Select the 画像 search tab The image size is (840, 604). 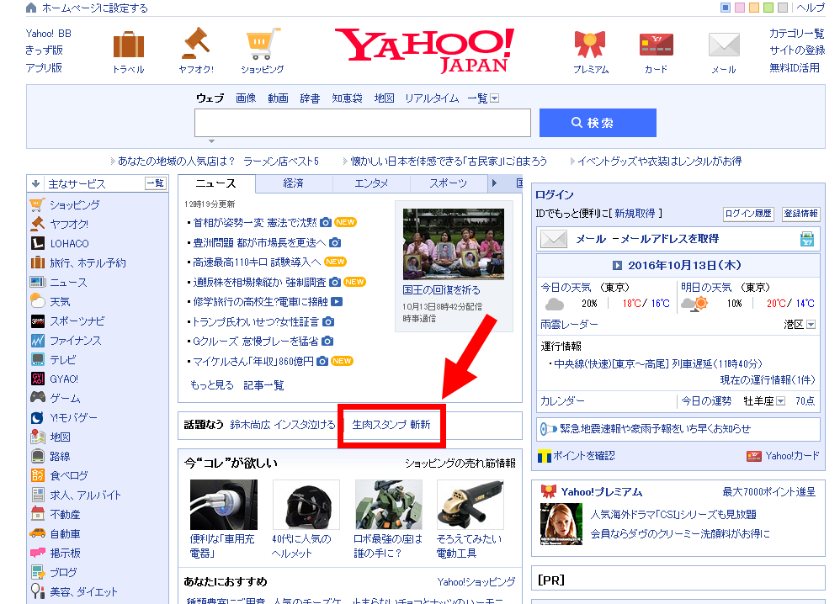pyautogui.click(x=246, y=98)
